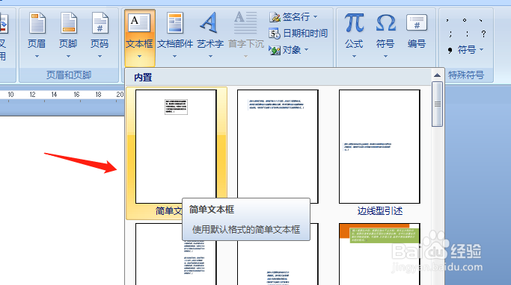
Task: Insert the semicolon special symbol
Action: coord(450,34)
